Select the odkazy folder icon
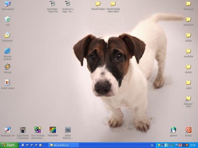Viewport: 198px width, 148px height. tap(189, 35)
